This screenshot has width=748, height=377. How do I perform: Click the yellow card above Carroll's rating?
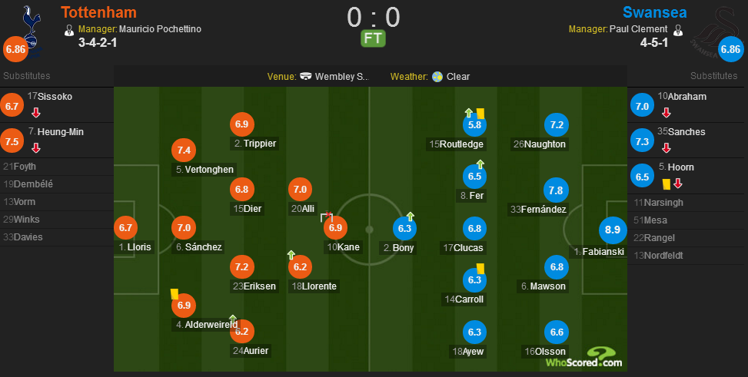479,268
